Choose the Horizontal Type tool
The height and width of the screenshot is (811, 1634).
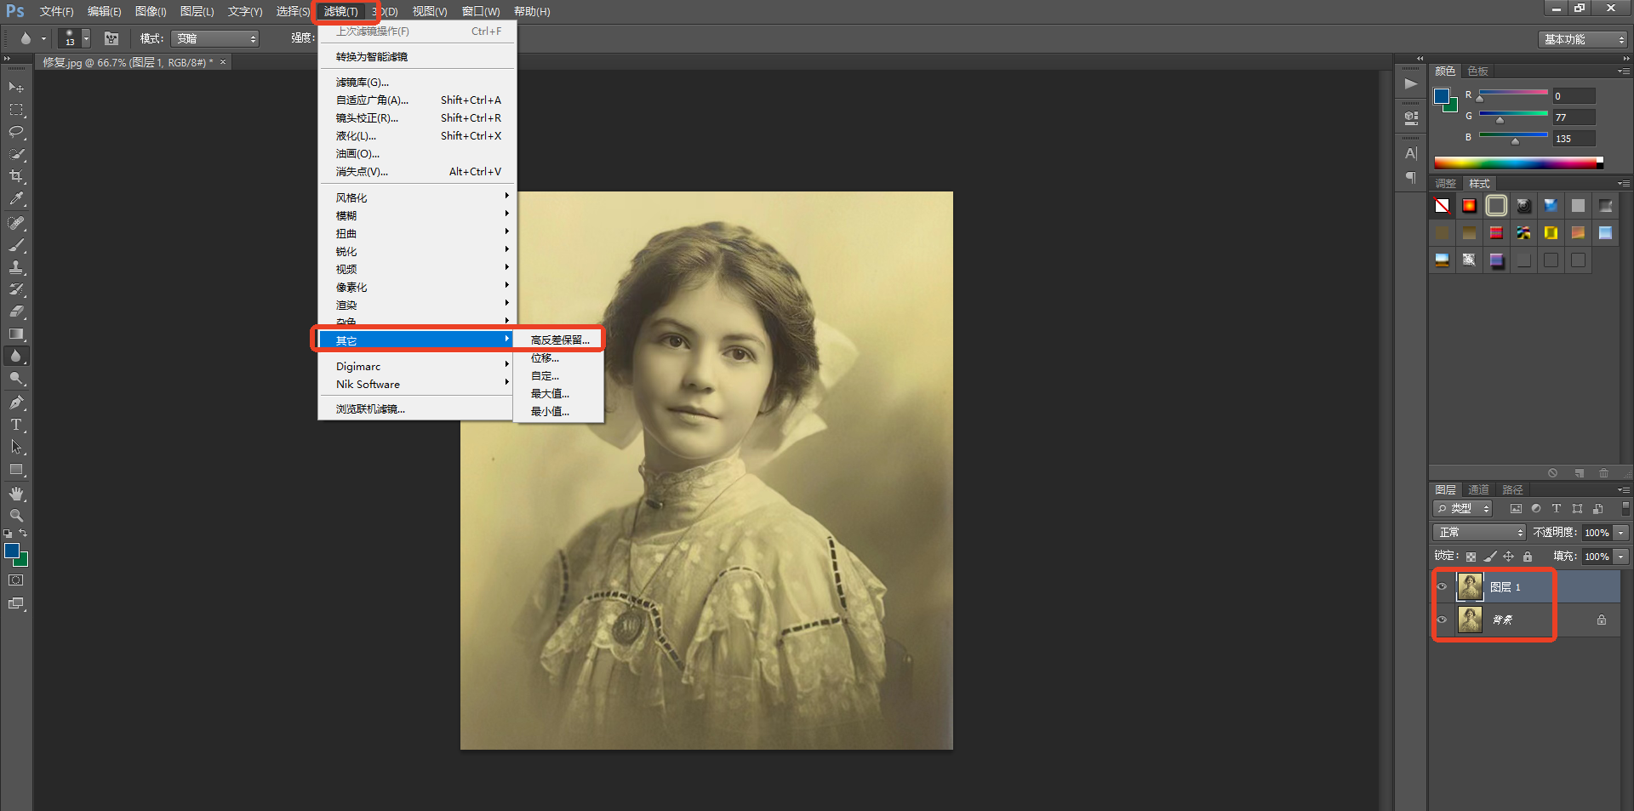click(16, 425)
